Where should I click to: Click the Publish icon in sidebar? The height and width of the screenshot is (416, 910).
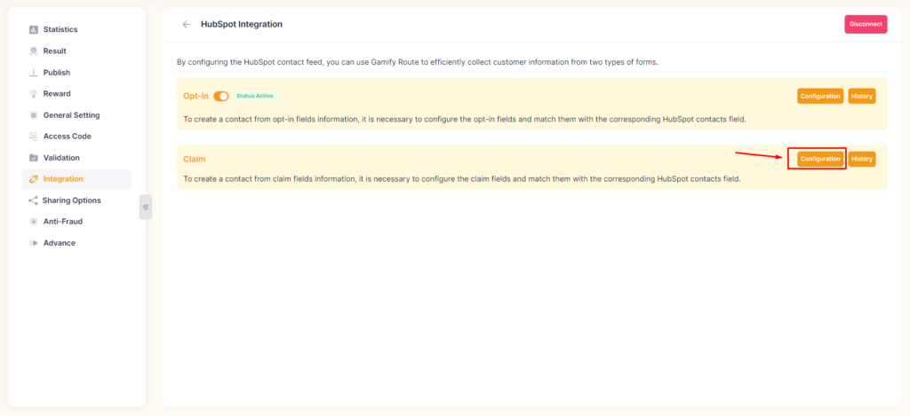click(x=34, y=73)
